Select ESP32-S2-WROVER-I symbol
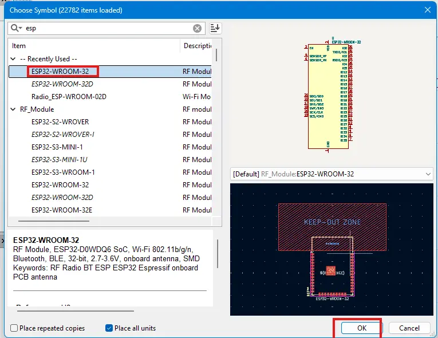This screenshot has height=338, width=438. click(x=110, y=135)
